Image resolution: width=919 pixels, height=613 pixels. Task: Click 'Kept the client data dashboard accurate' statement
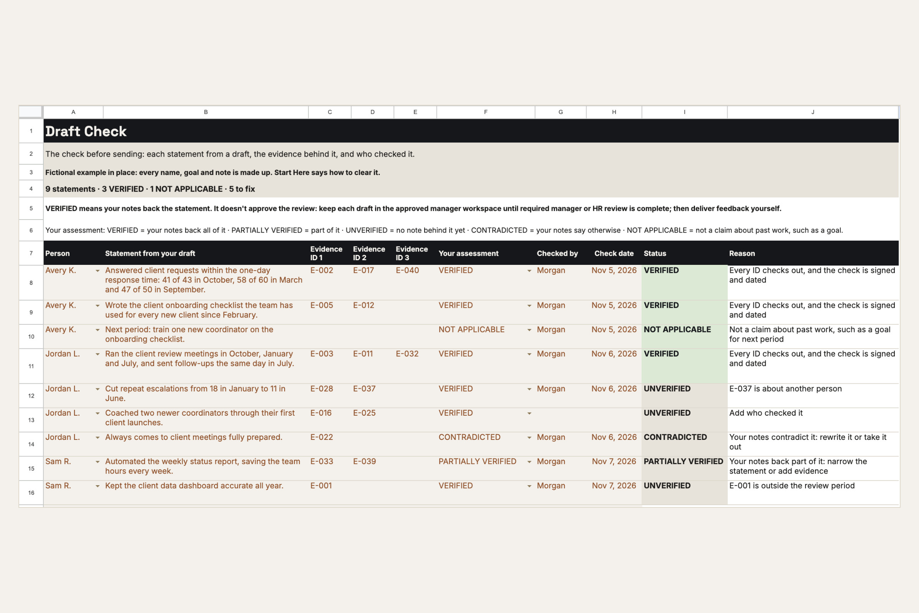pos(194,486)
